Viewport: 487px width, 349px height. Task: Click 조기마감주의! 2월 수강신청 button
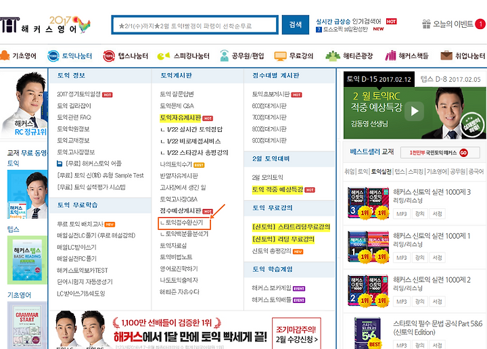click(x=297, y=333)
